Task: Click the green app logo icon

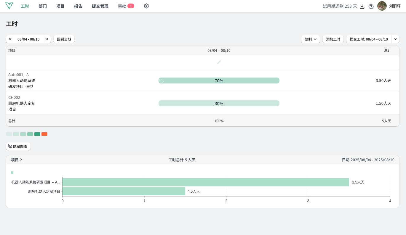Action: tap(9, 6)
